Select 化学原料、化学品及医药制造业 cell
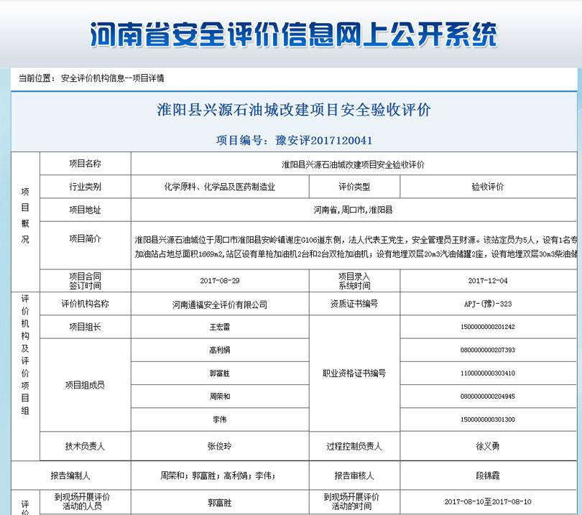 (220, 187)
